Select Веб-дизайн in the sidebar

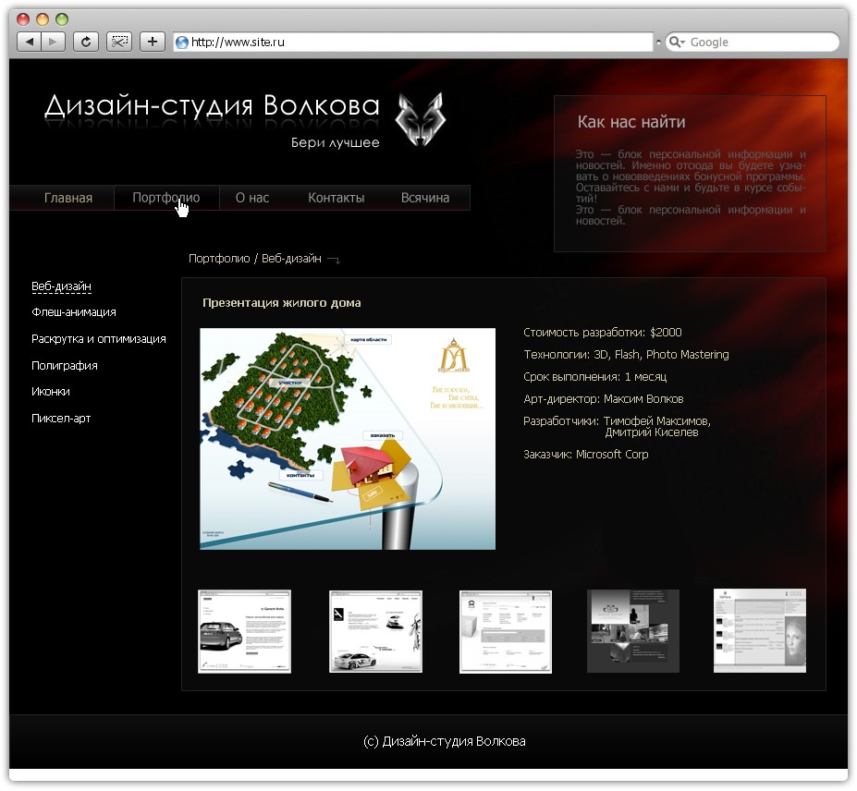pos(61,286)
